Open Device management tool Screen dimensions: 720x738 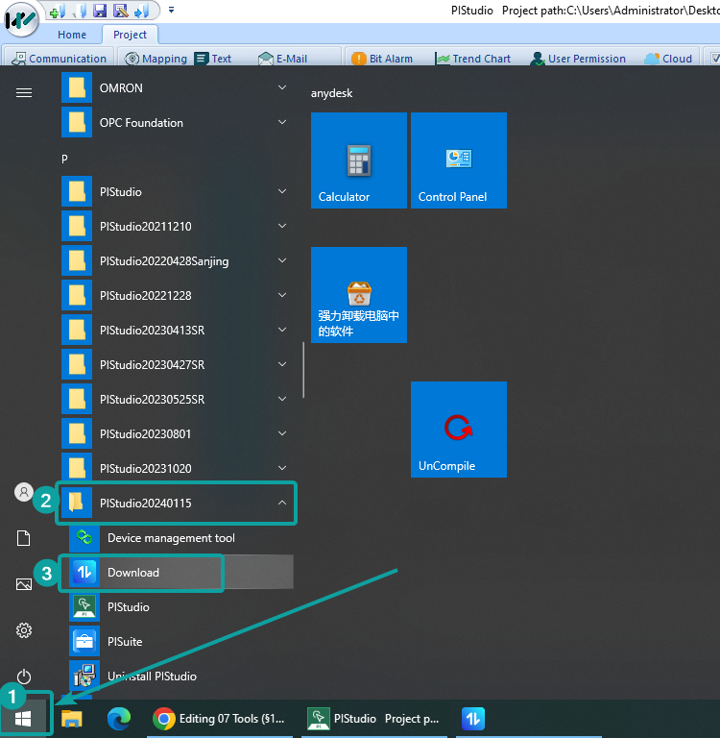pyautogui.click(x=171, y=538)
